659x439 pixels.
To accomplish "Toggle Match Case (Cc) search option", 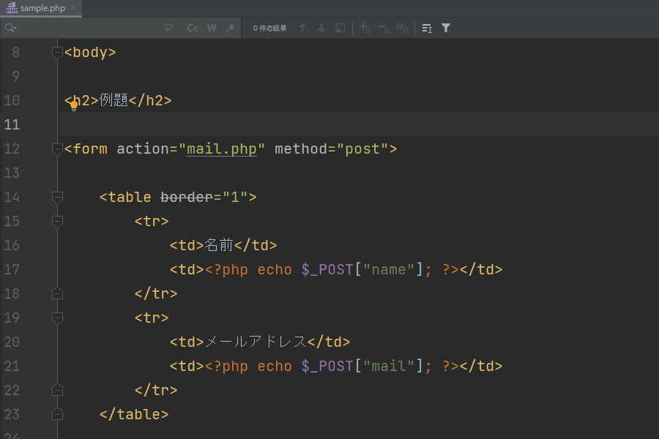I will click(193, 29).
